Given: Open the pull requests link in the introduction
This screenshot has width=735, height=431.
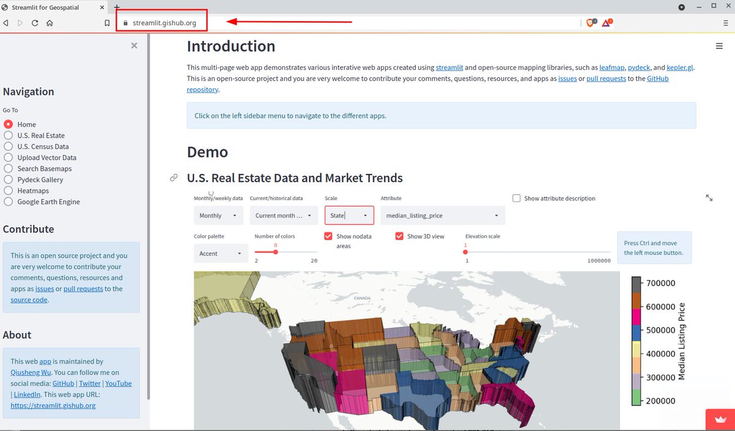Looking at the screenshot, I should 606,78.
